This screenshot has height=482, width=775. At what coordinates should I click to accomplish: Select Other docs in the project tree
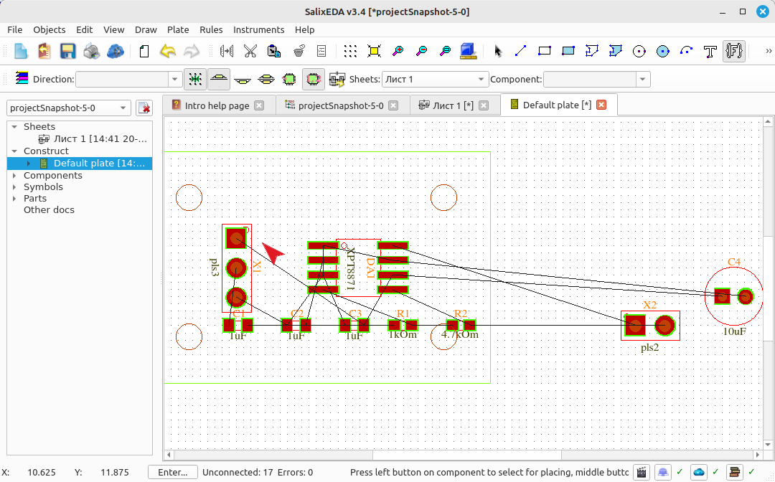(x=49, y=210)
